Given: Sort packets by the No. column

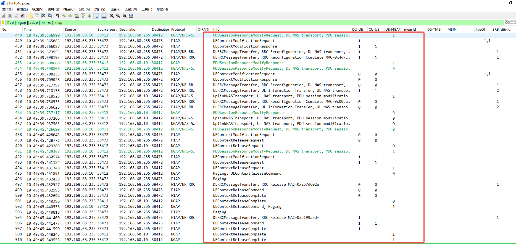Looking at the screenshot, I should (x=11, y=29).
